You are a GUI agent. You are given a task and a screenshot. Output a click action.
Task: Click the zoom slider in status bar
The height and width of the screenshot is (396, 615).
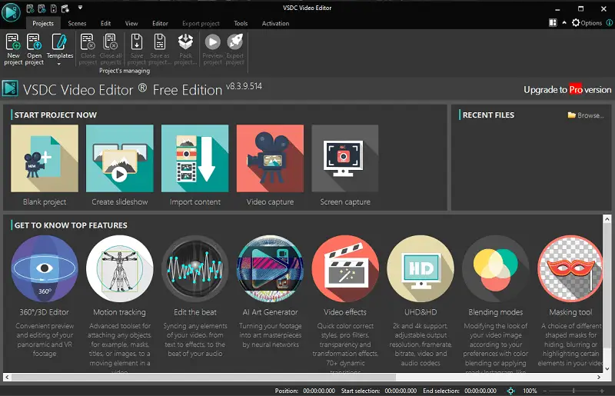(573, 391)
